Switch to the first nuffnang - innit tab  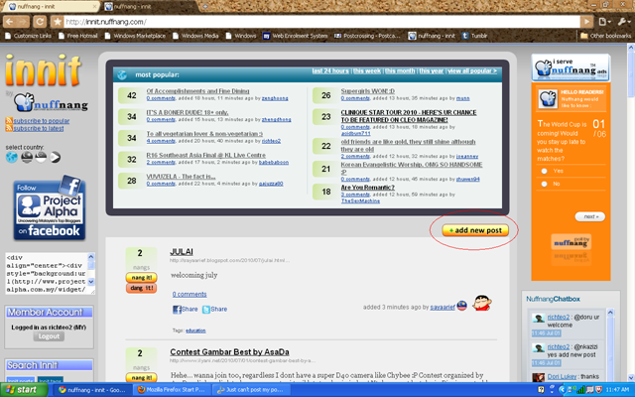click(53, 7)
